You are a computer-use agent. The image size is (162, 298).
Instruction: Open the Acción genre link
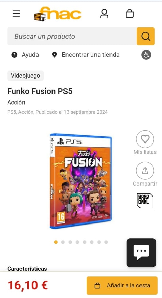tap(16, 103)
